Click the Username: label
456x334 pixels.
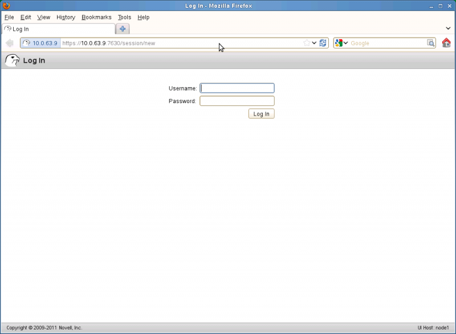[182, 88]
